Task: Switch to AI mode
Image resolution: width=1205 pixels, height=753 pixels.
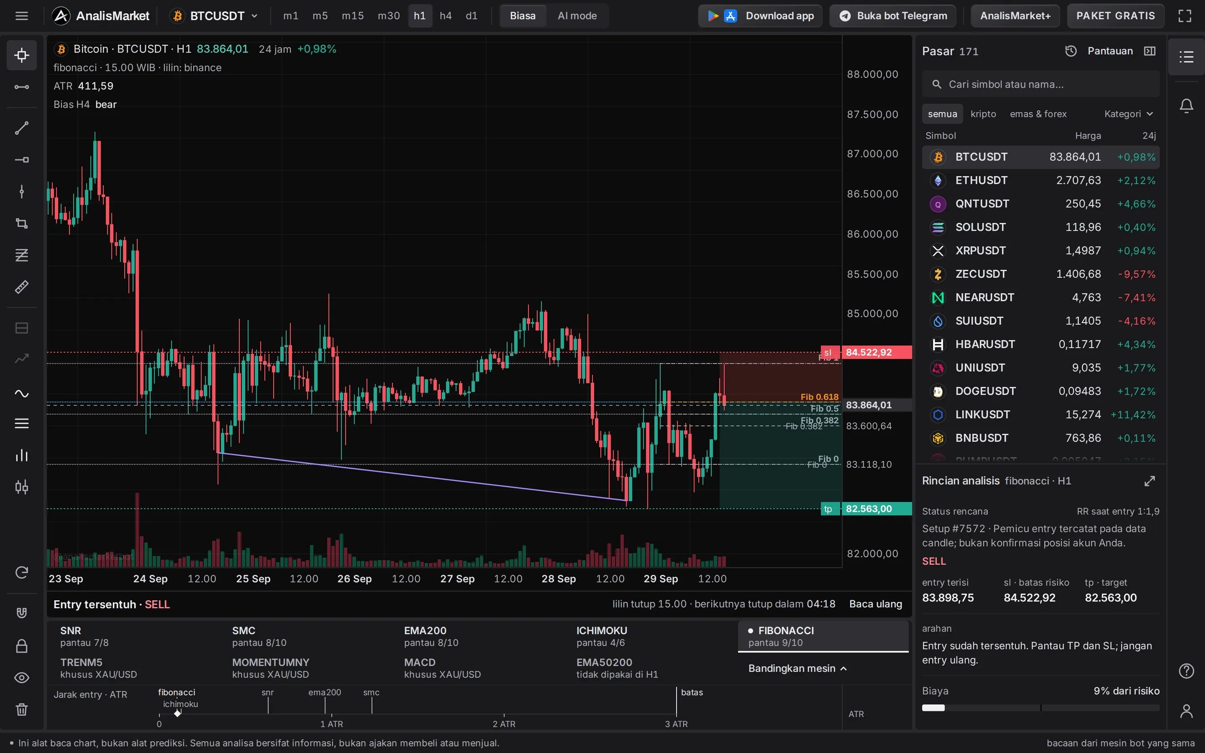Action: (x=577, y=16)
